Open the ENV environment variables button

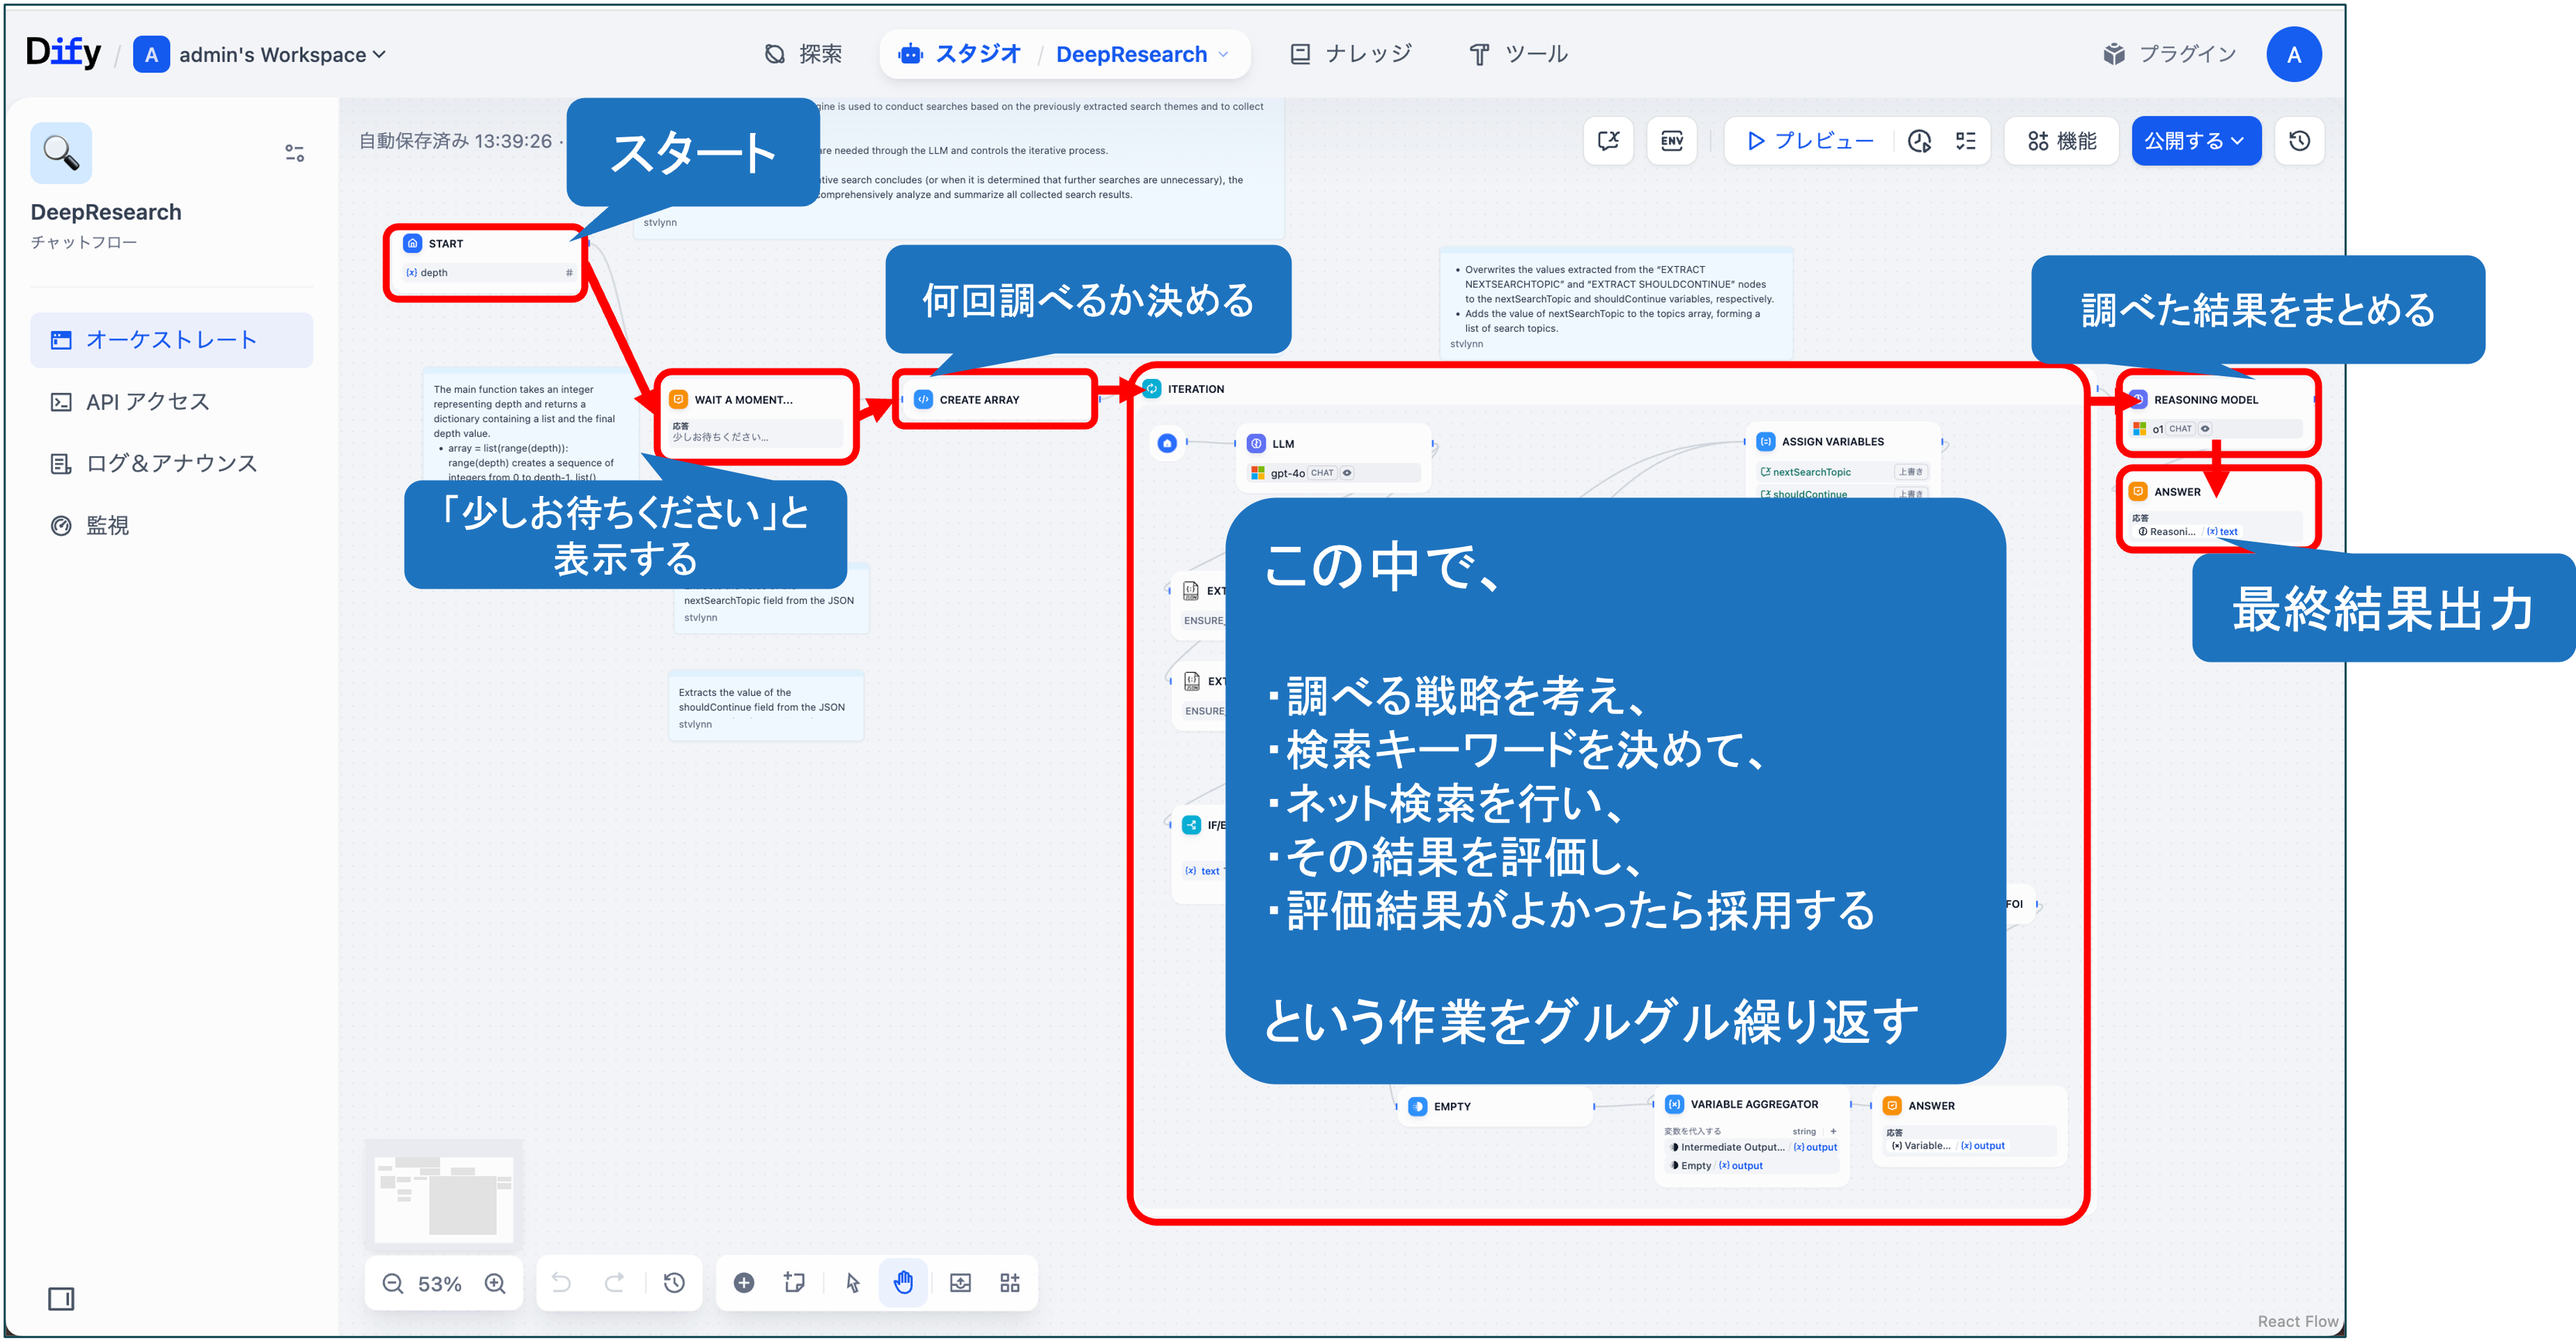click(1671, 141)
